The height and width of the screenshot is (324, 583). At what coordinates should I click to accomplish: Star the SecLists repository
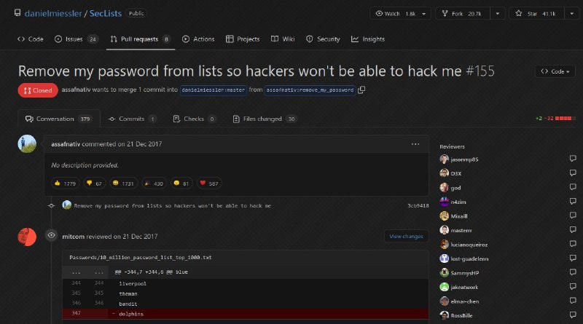(x=536, y=14)
